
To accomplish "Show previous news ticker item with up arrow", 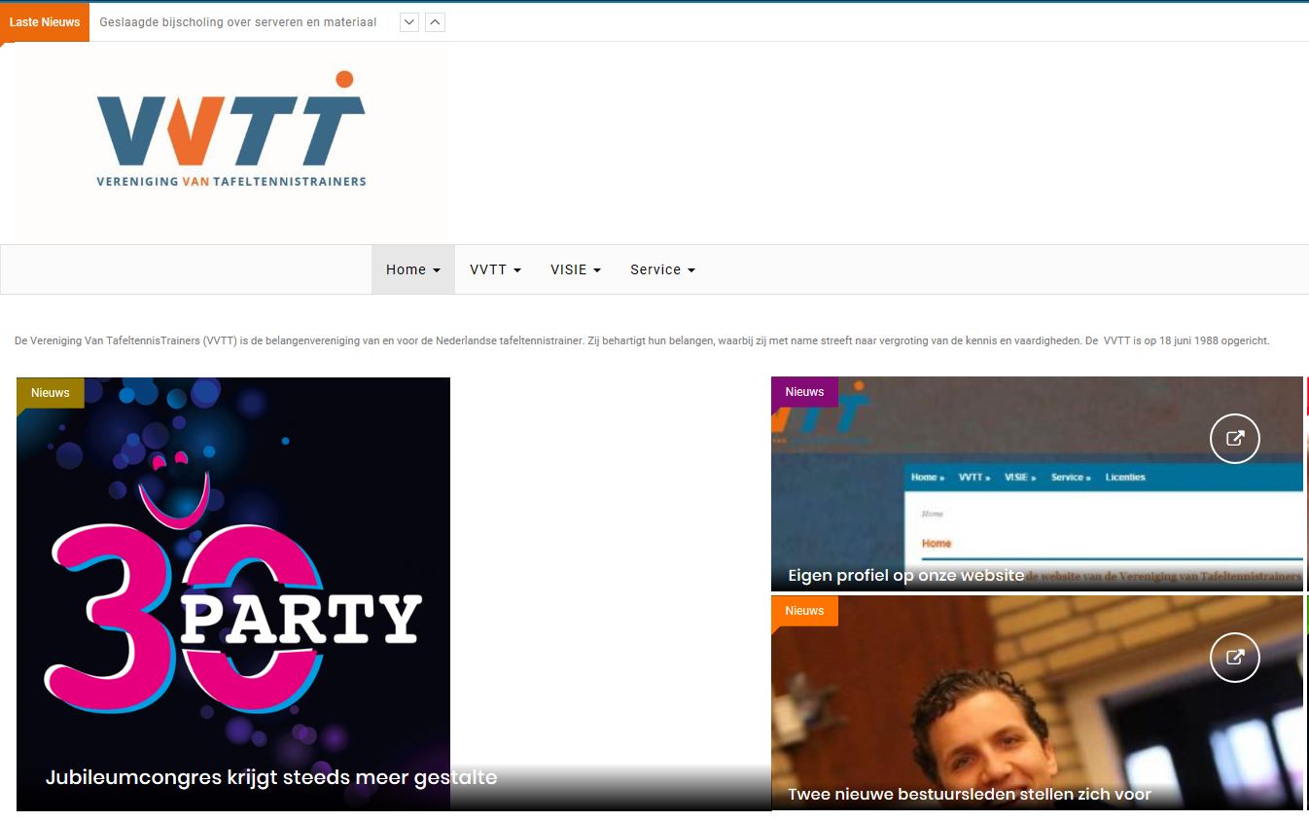I will (436, 22).
